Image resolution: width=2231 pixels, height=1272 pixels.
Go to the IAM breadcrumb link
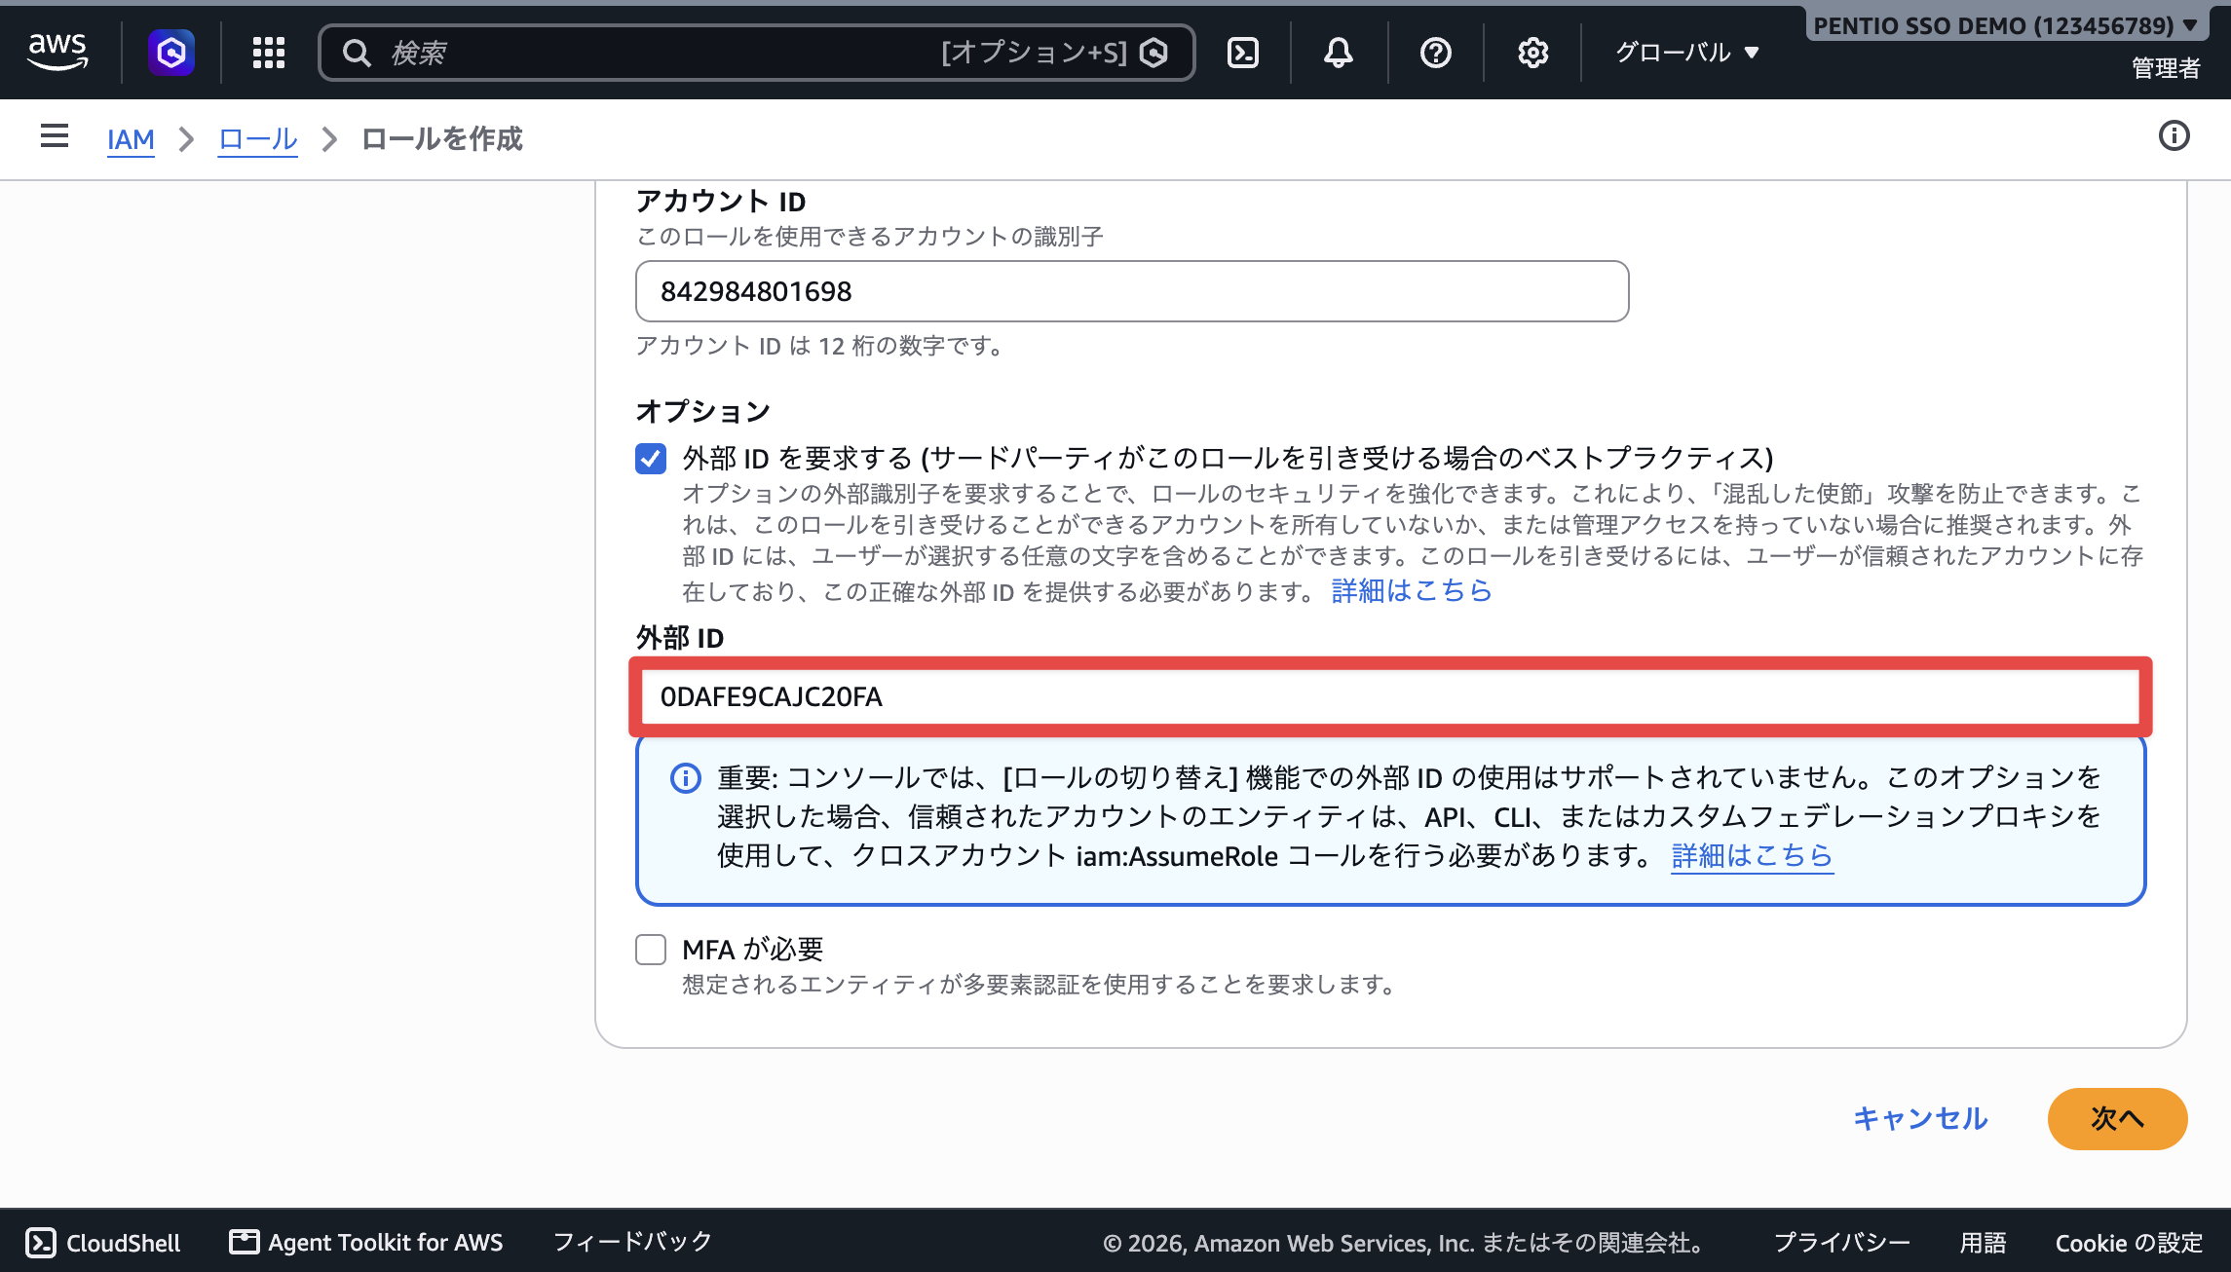click(131, 139)
